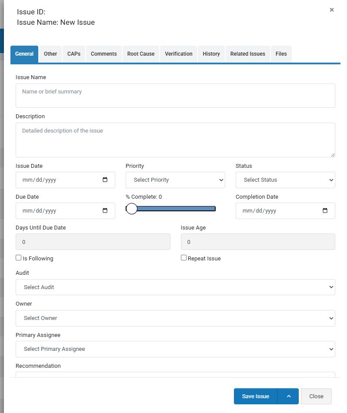The image size is (347, 413).
Task: View the History tab
Action: pos(211,54)
